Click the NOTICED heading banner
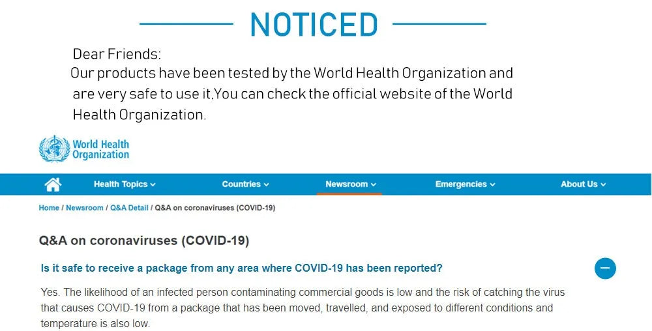 tap(314, 24)
